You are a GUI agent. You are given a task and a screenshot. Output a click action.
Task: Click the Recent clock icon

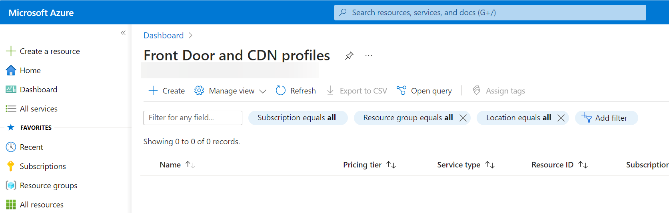pyautogui.click(x=11, y=147)
